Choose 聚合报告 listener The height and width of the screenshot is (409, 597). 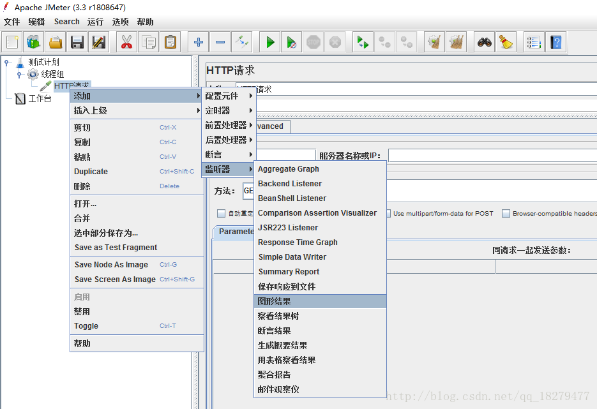coord(320,375)
